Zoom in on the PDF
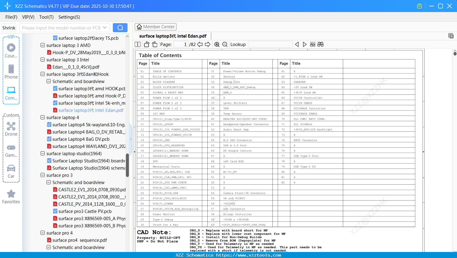457x258 pixels. pos(217,44)
